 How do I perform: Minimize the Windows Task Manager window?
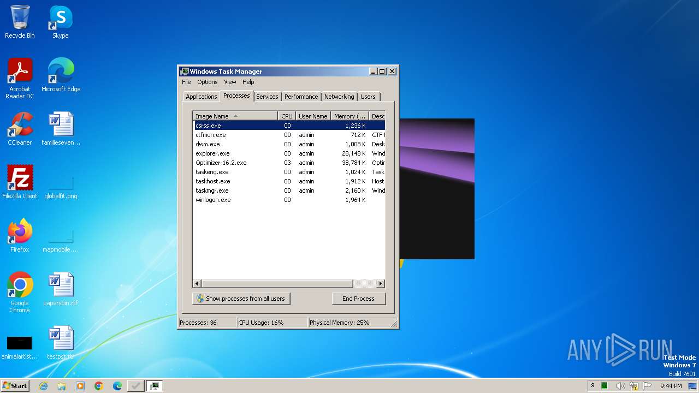click(373, 72)
